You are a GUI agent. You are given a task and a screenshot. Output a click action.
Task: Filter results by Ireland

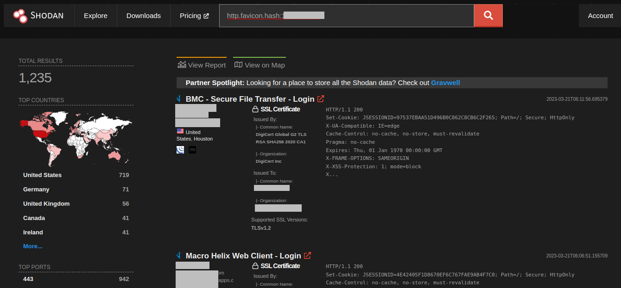click(33, 233)
